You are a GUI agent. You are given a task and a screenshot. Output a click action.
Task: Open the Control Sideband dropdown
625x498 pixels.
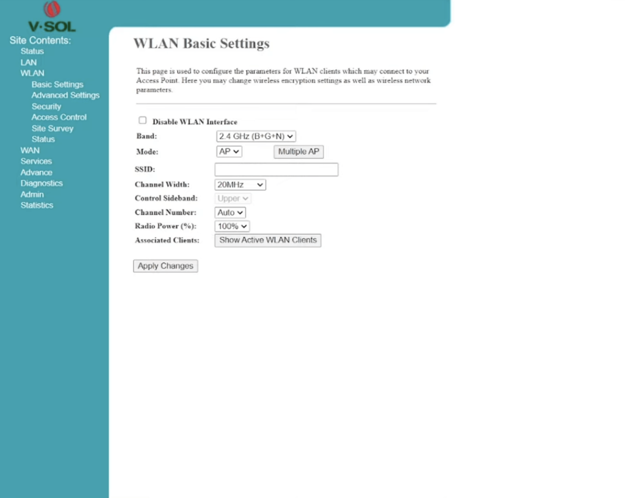click(232, 198)
